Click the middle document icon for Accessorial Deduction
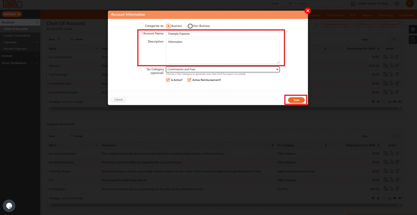Viewport: 417px width, 215px height. point(391,153)
